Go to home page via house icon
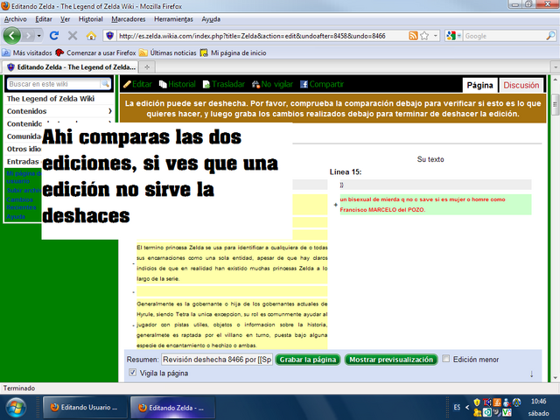Screen dimensions: 560x420 click(x=91, y=36)
